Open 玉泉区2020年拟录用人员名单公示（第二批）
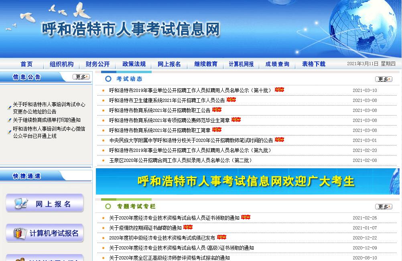Screen dimensions: 402x261 [x=180, y=160]
